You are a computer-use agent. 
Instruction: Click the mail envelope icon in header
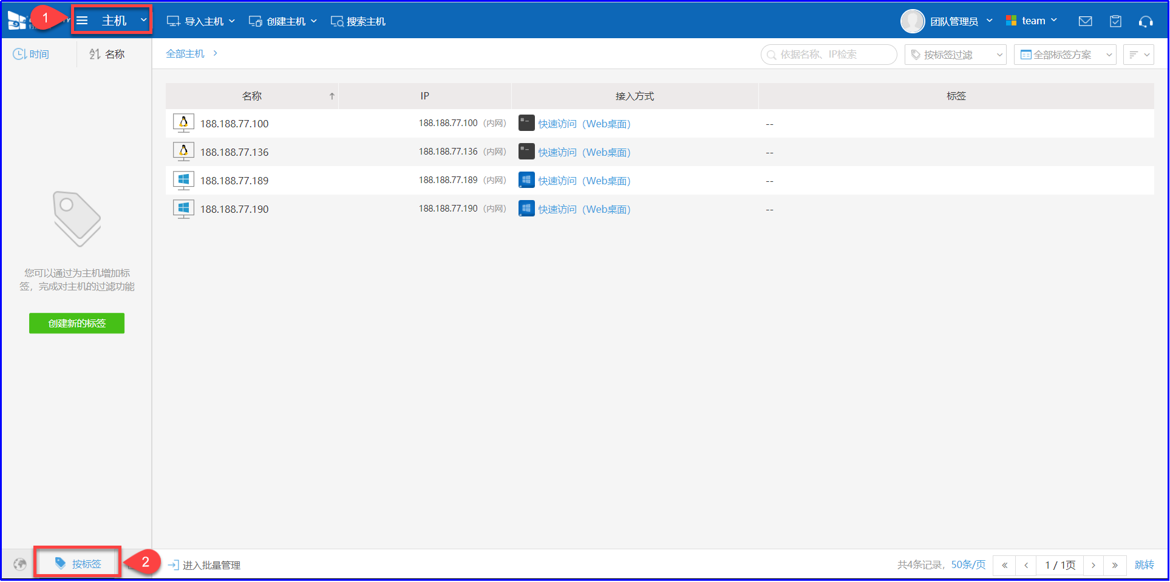1085,21
